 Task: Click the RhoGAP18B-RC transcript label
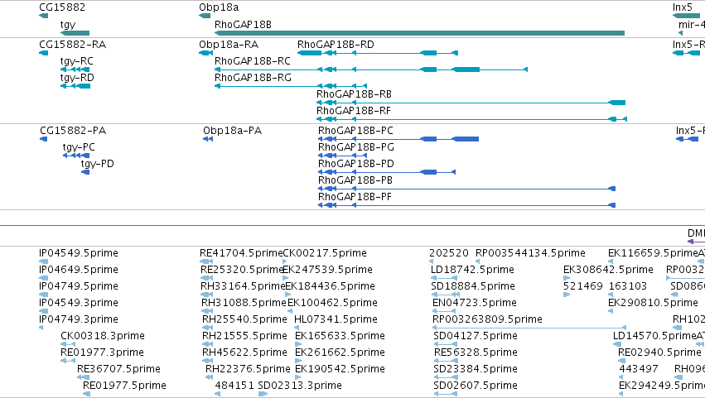(x=253, y=61)
